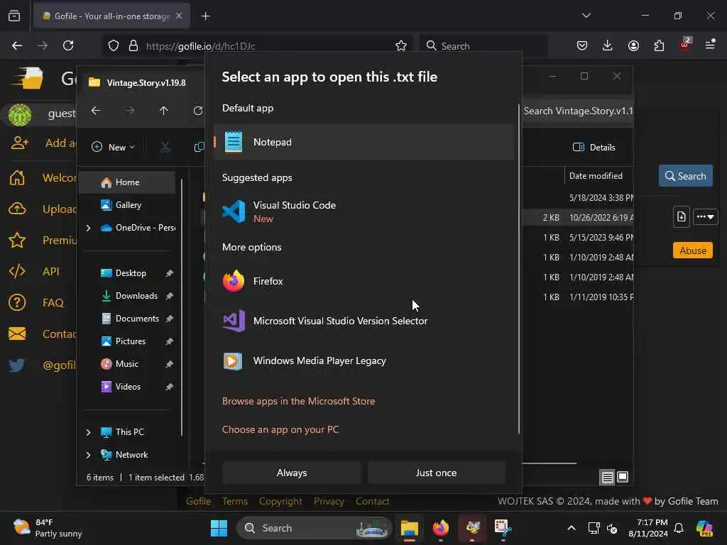
Task: Open the Gofile Premium star sidebar item
Action: point(42,240)
